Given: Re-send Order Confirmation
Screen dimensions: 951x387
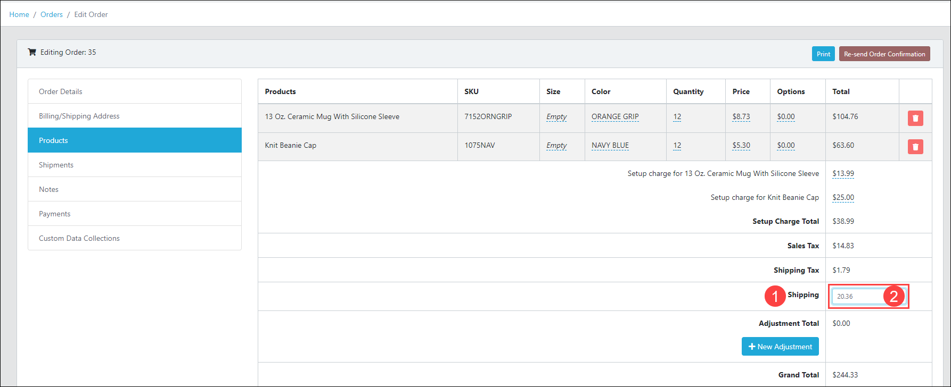Looking at the screenshot, I should [884, 54].
